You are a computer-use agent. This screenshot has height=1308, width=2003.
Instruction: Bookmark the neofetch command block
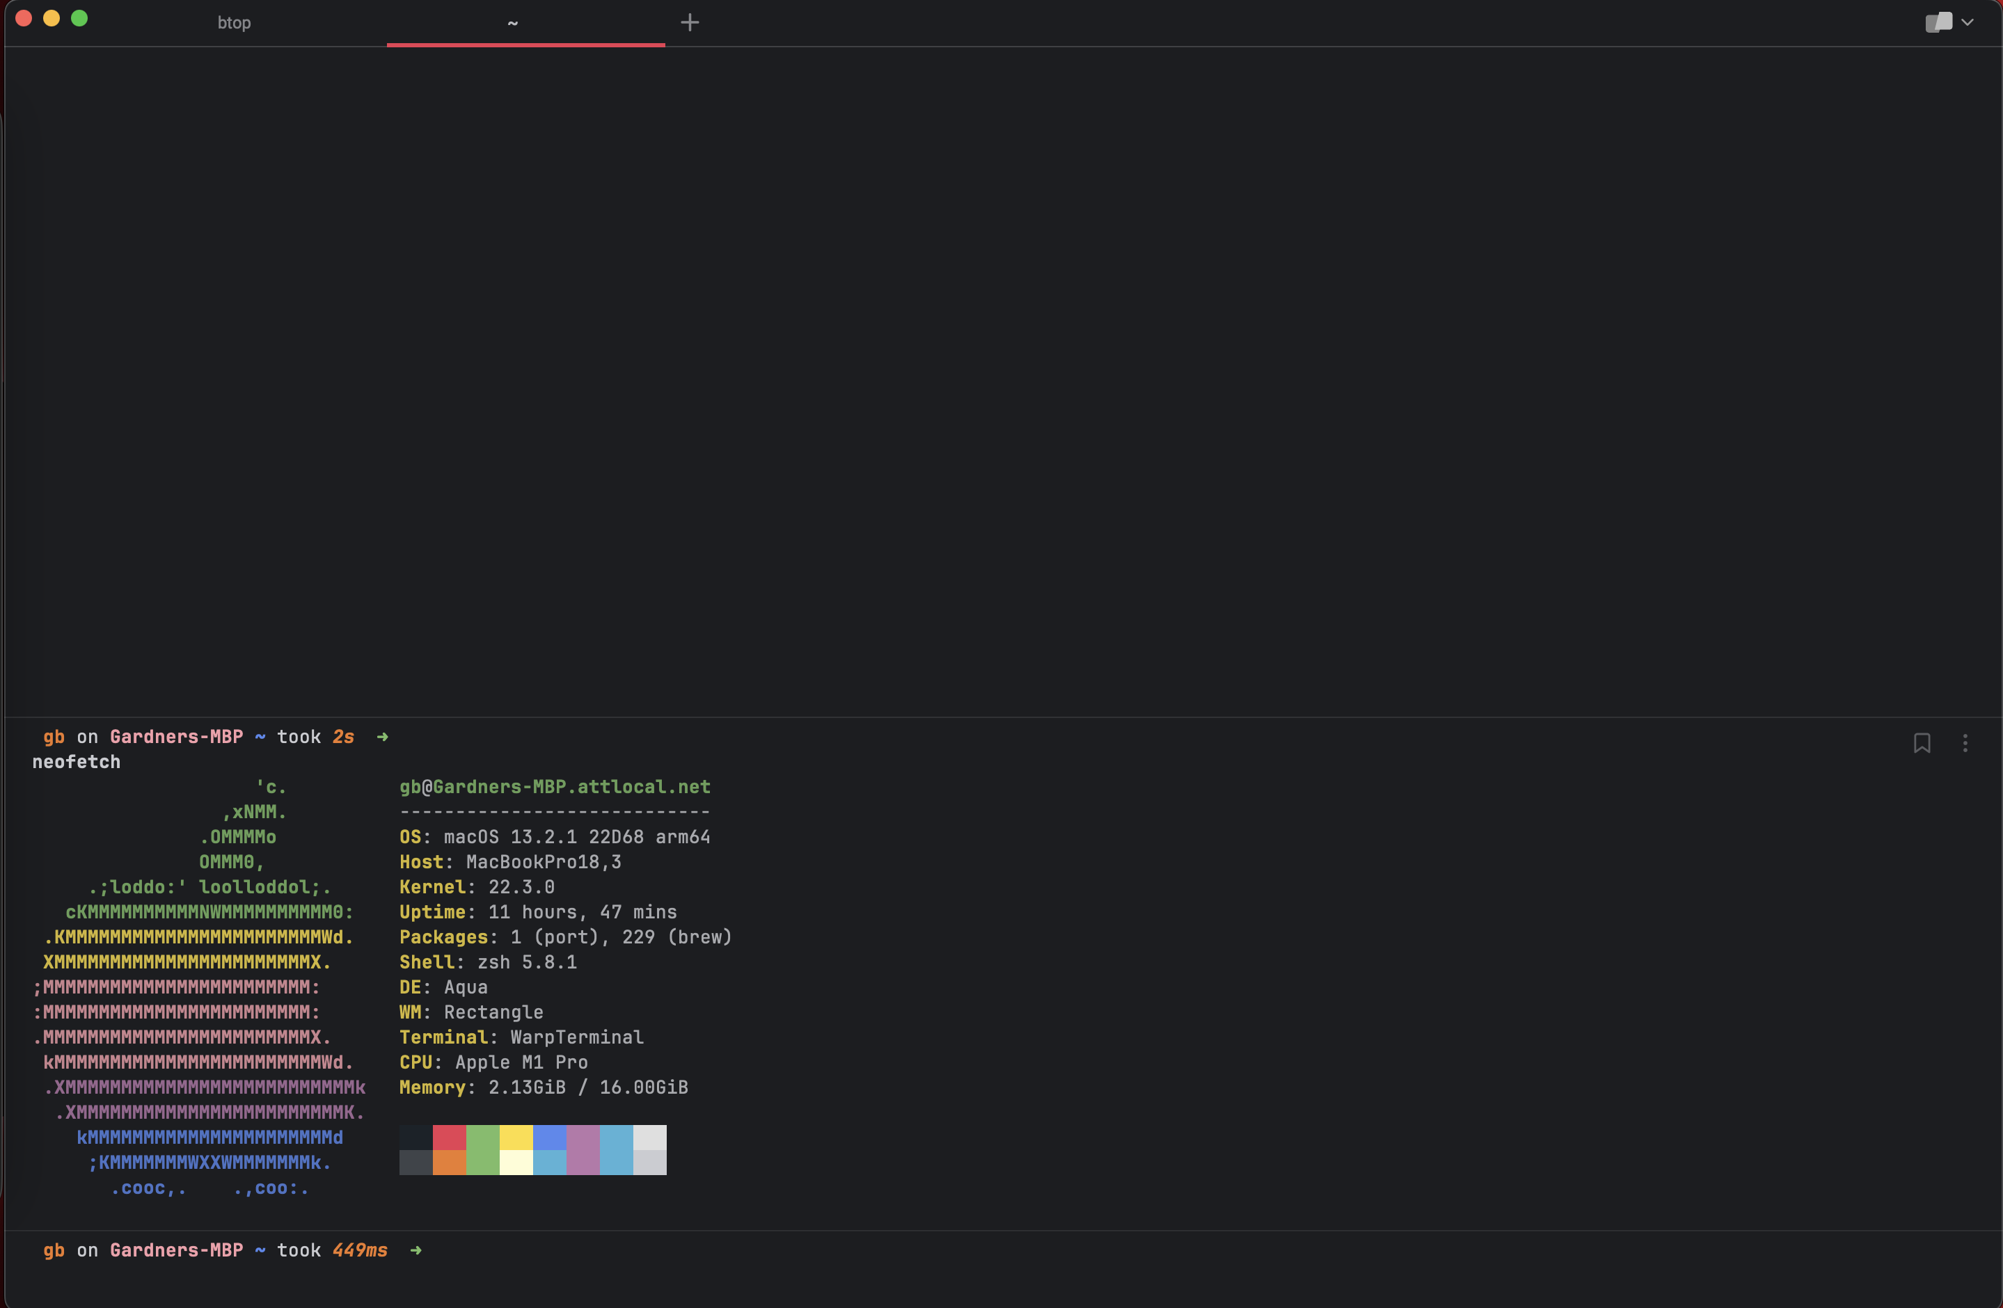coord(1922,743)
